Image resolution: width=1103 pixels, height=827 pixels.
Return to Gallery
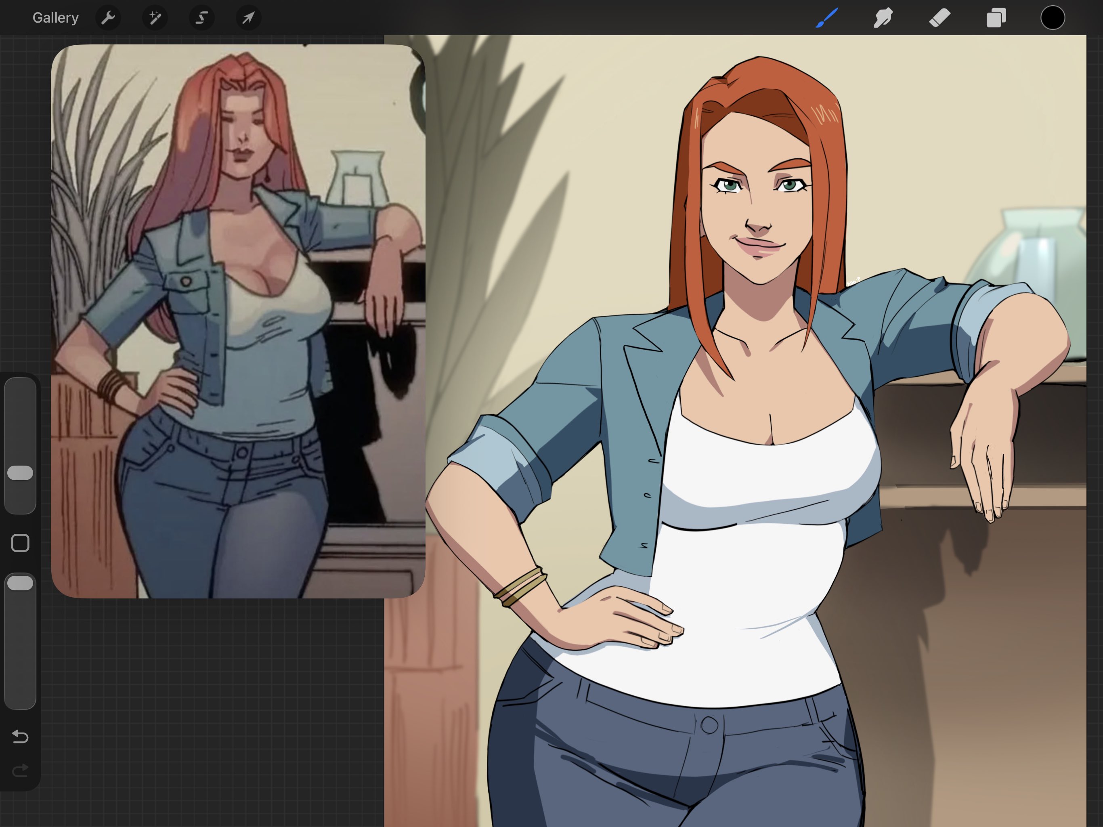tap(55, 18)
